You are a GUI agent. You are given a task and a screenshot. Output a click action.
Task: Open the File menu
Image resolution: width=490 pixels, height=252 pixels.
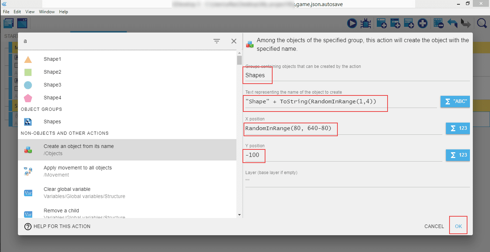6,12
